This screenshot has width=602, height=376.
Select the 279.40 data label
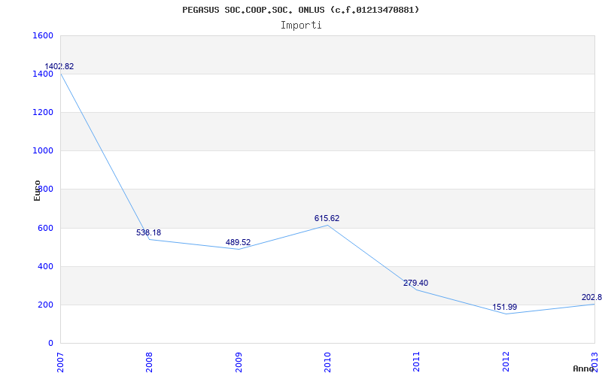pos(415,283)
